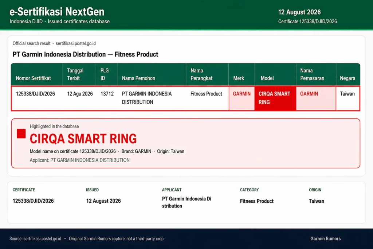Image resolution: width=373 pixels, height=249 pixels.
Task: Click the CATEGORY summary label
Action: coord(249,190)
